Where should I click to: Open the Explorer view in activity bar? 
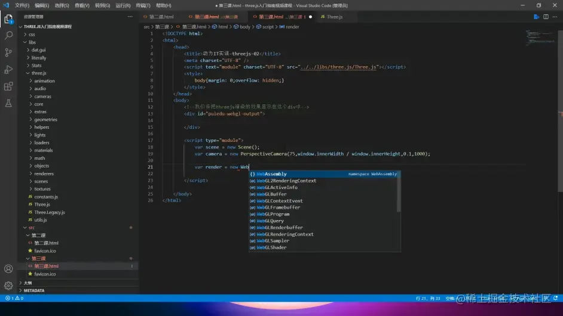pyautogui.click(x=8, y=19)
